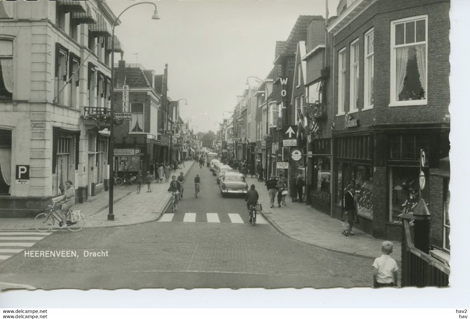Click the upward arrow traffic sign
Screen dimensions: 470x319
click(x=290, y=132)
